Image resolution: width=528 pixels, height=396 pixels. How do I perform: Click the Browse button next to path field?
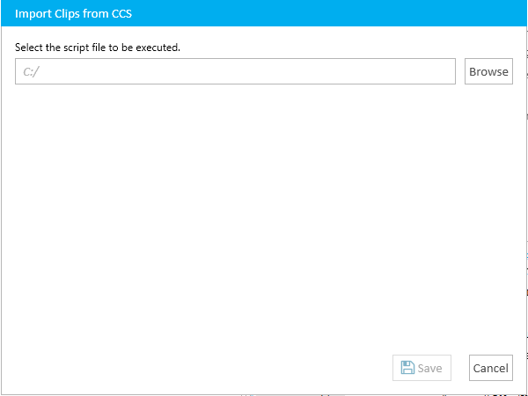coord(488,71)
